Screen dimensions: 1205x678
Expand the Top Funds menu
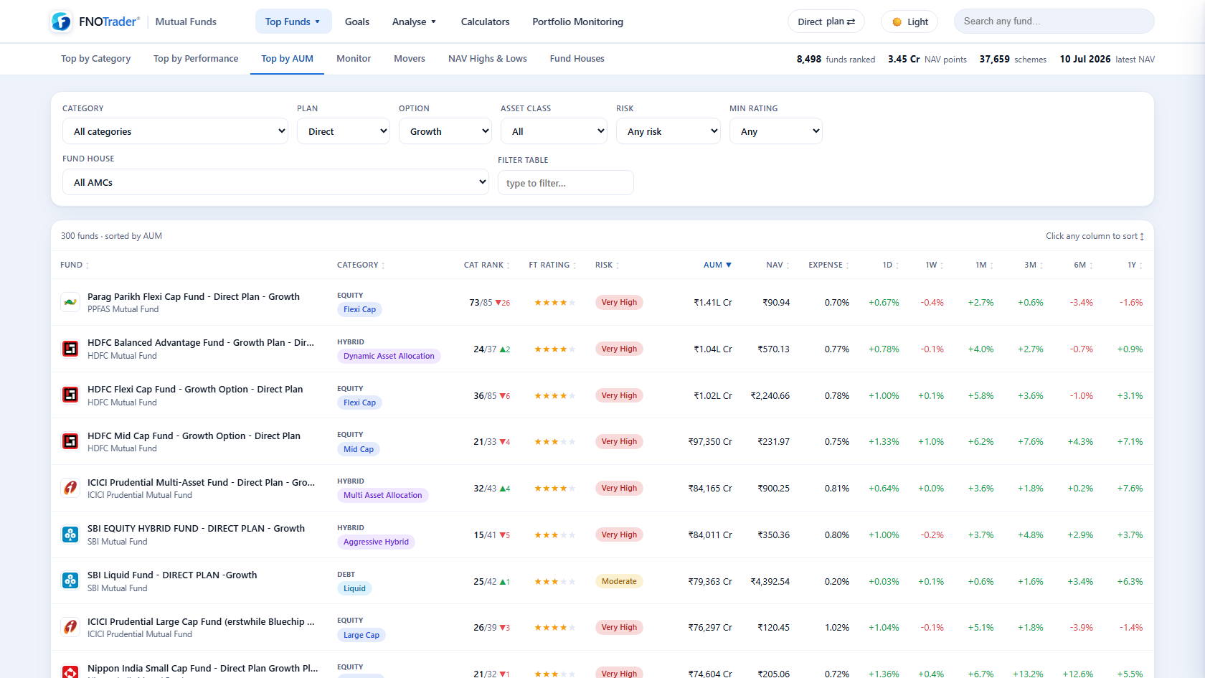coord(293,22)
